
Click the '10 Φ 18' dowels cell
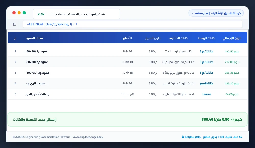tap(127, 62)
